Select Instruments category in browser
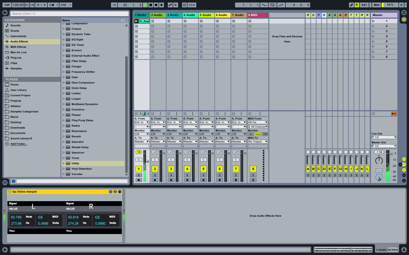 point(18,36)
